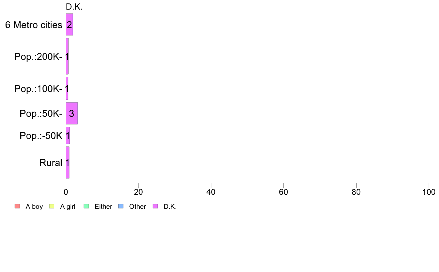Click the '6 Metro cities' row label
Screen dimensions: 439x272
[34, 25]
